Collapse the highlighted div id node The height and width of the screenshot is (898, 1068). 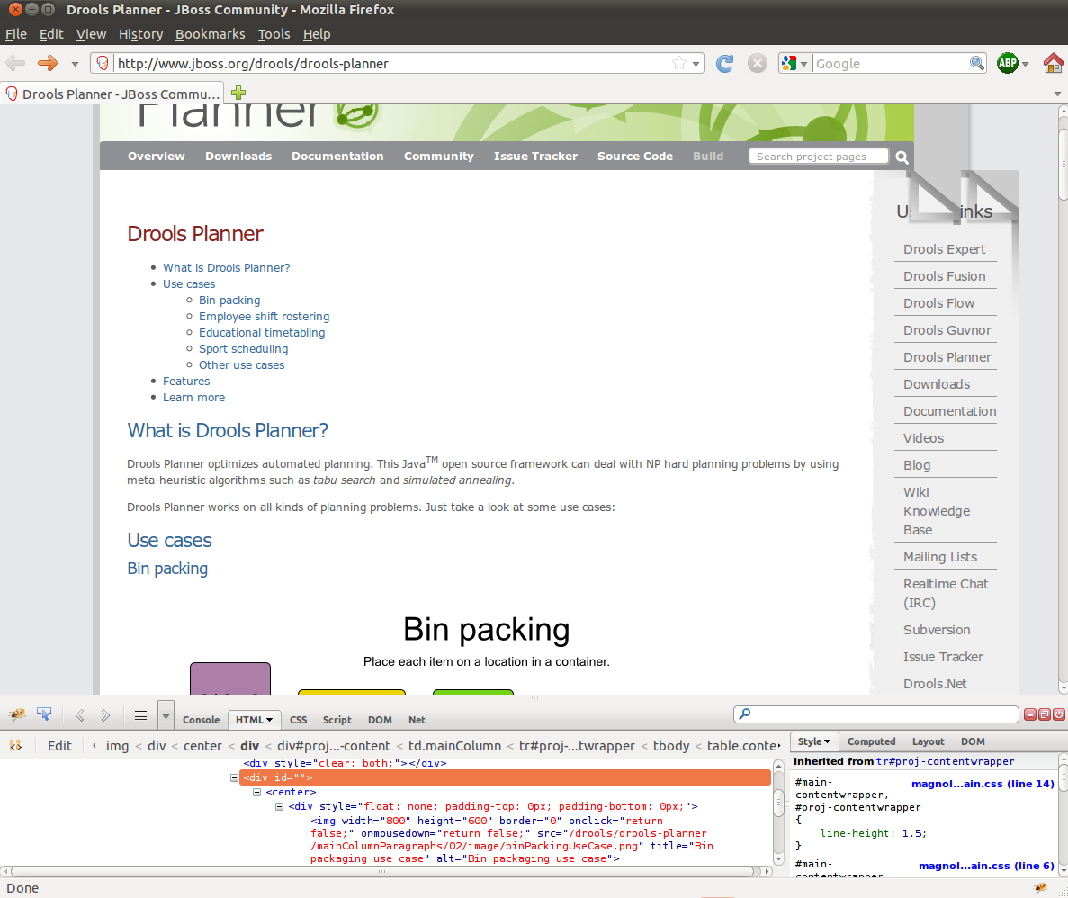pos(234,777)
